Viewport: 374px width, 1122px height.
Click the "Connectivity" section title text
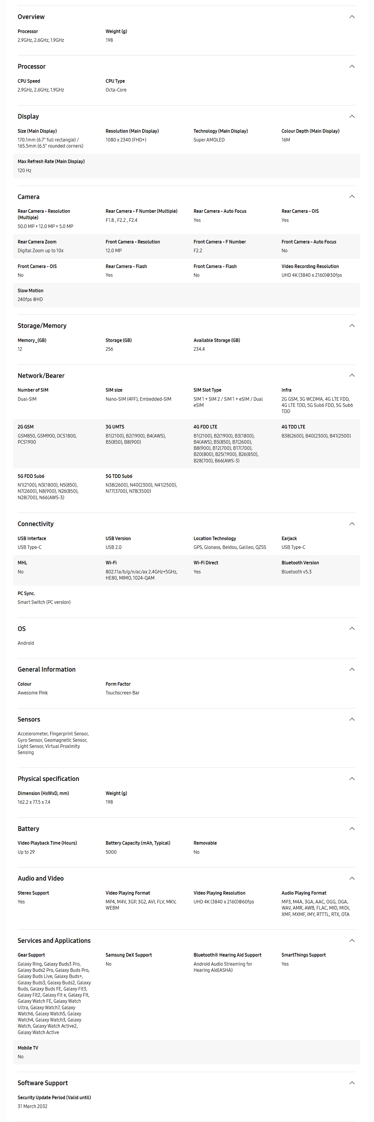click(36, 524)
